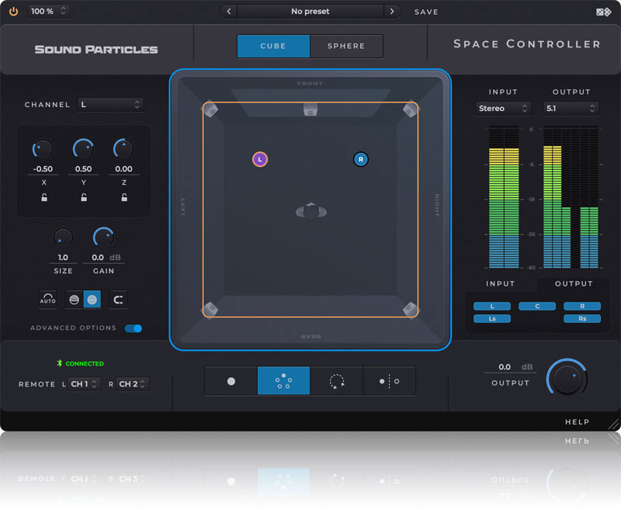The height and width of the screenshot is (509, 621).
Task: Open the Output format dropdown showing 5.1
Action: (571, 109)
